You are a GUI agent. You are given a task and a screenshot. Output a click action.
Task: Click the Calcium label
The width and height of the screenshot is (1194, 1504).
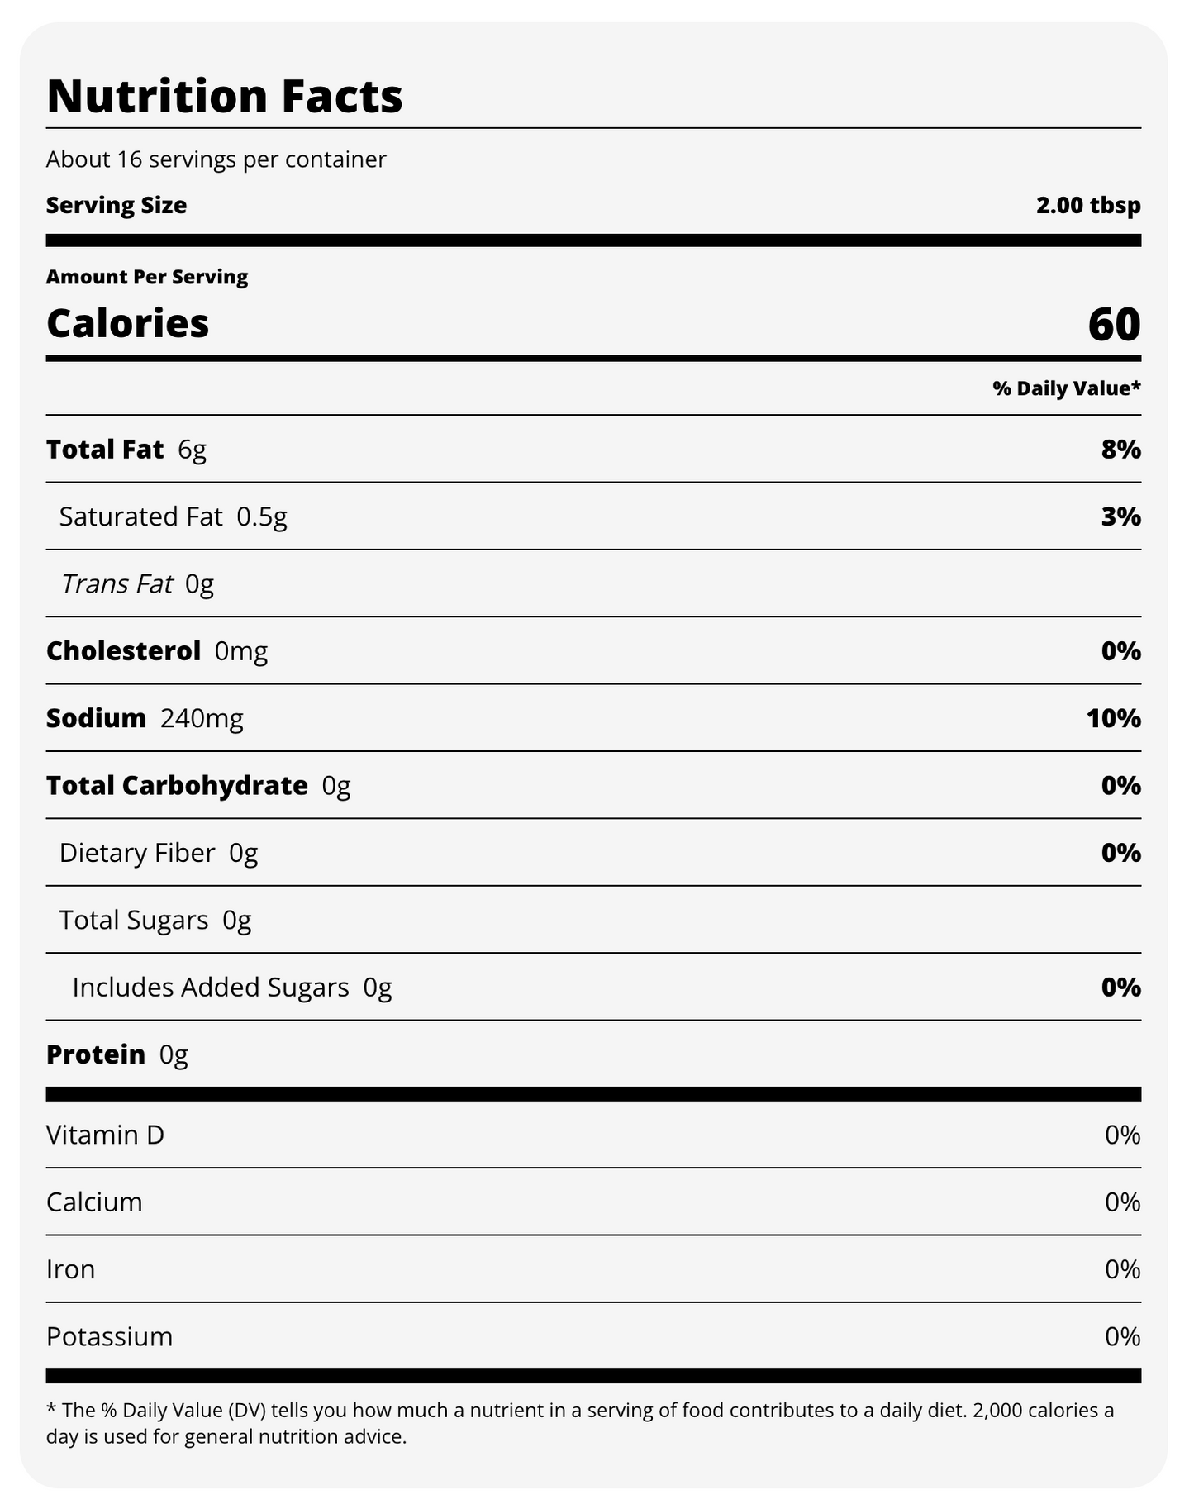(x=94, y=1202)
